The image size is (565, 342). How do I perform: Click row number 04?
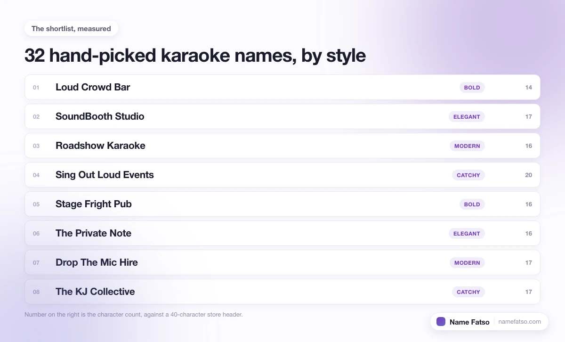(36, 175)
